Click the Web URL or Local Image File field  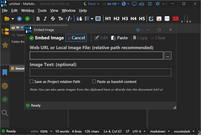click(96, 56)
